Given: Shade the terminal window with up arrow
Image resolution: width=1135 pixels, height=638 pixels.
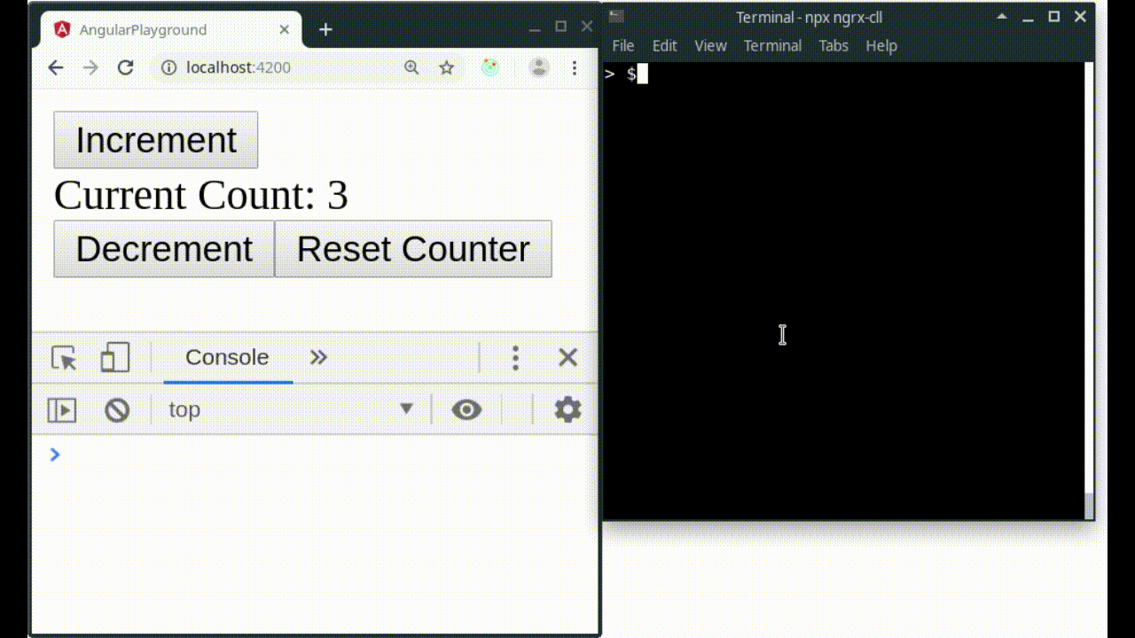Looking at the screenshot, I should [1001, 16].
